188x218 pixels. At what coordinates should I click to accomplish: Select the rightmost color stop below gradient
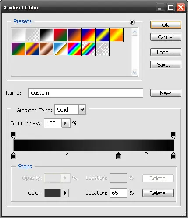pyautogui.click(x=174, y=155)
